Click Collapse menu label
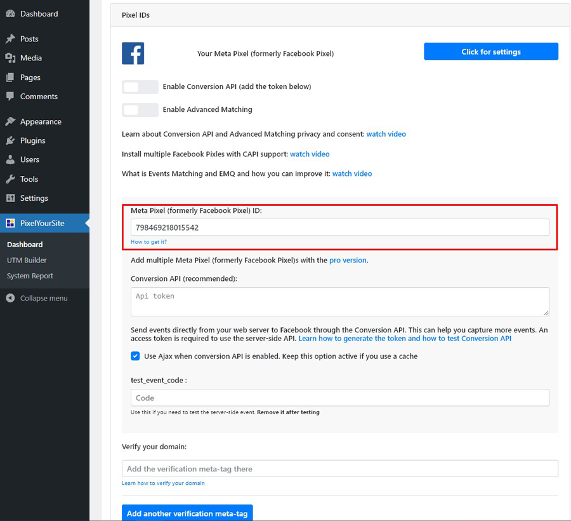 [x=44, y=298]
